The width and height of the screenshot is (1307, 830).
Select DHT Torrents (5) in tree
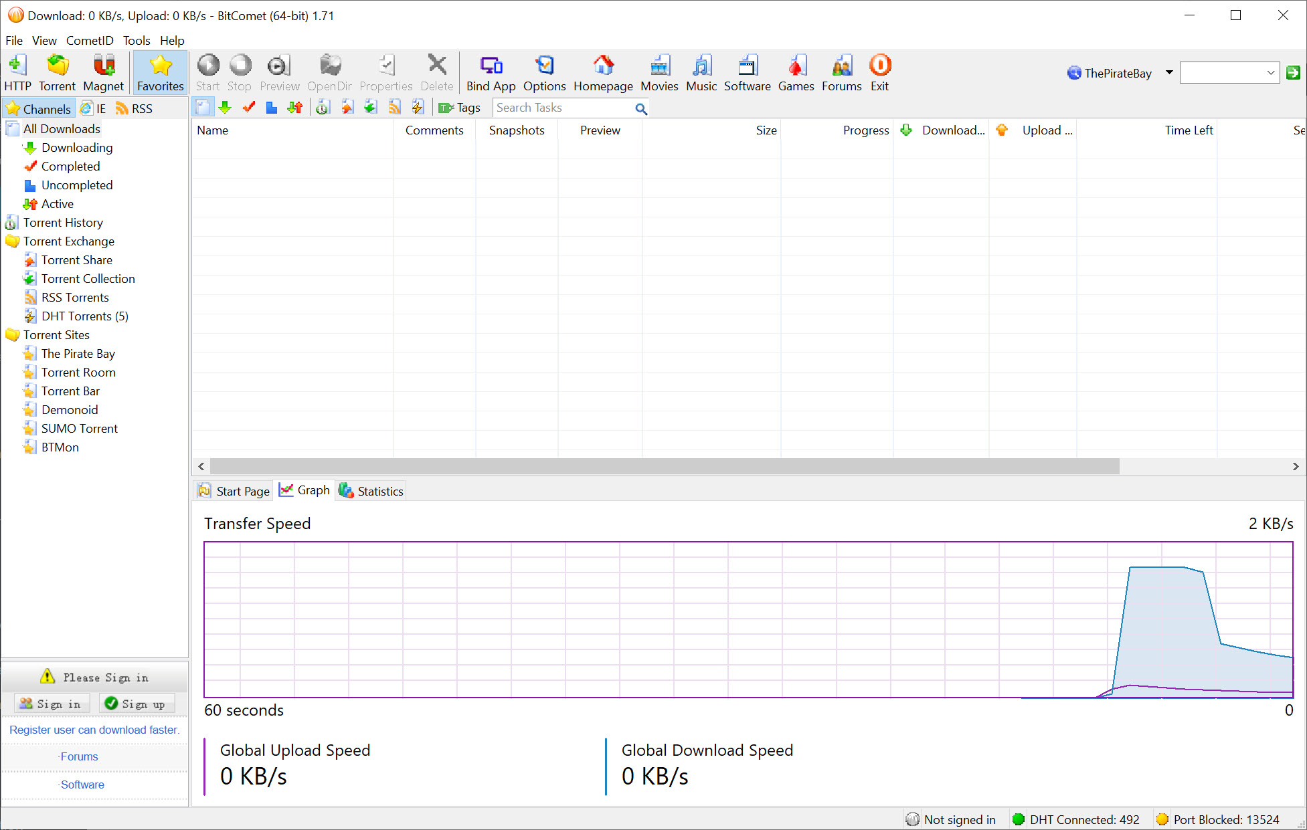[84, 316]
